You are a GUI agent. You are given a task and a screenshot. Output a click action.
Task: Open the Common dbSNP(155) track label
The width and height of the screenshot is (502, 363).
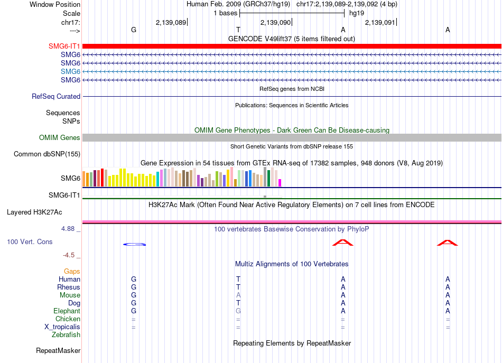tap(47, 154)
